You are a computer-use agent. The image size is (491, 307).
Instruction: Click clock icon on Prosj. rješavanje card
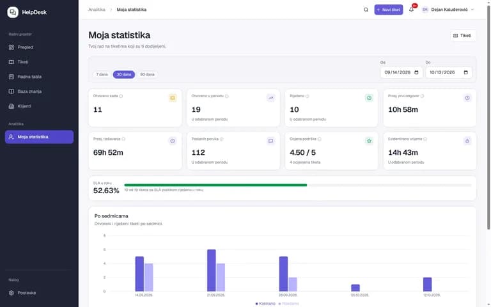(173, 141)
